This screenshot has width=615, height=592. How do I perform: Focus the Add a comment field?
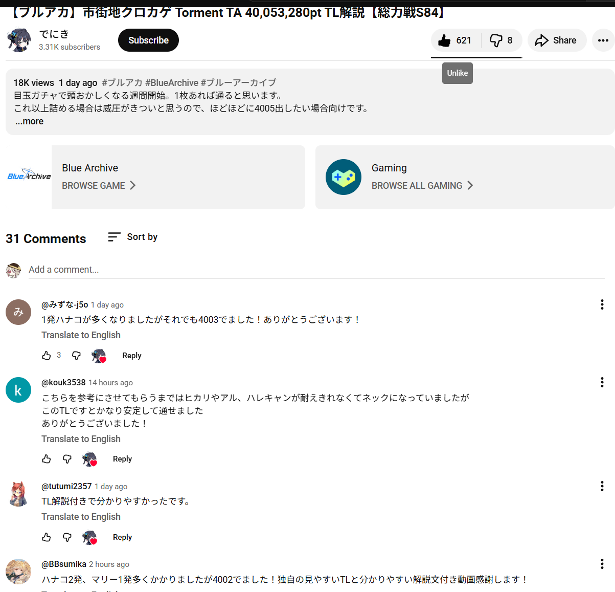pos(316,270)
